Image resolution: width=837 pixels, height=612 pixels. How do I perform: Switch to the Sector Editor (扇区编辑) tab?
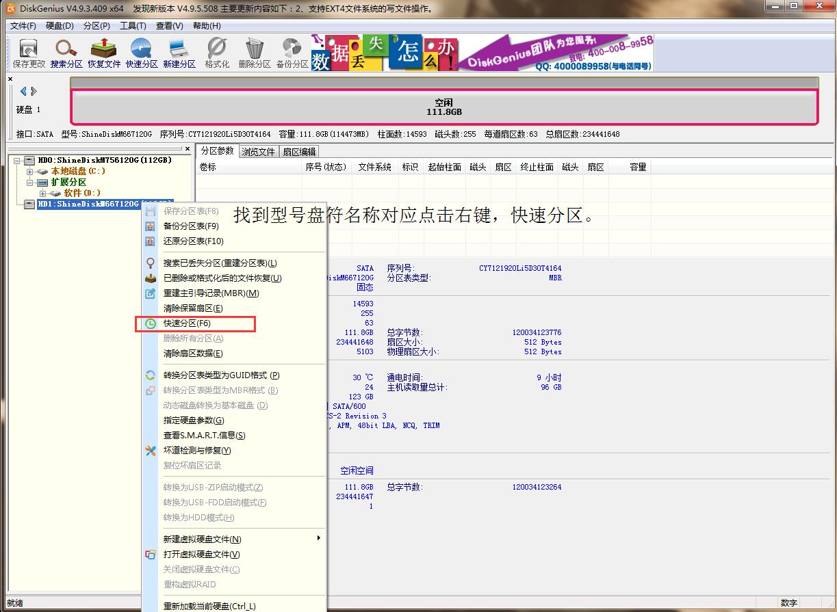(x=299, y=152)
